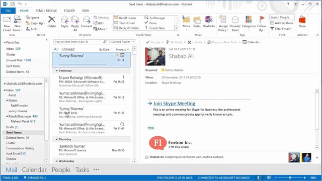Click Propose New Time
This screenshot has width=322, height=181.
click(x=224, y=42)
